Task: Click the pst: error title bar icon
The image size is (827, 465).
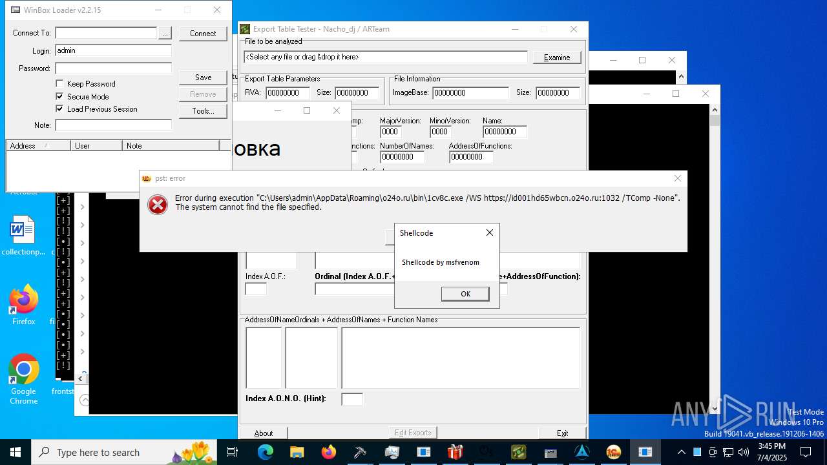Action: (x=147, y=178)
